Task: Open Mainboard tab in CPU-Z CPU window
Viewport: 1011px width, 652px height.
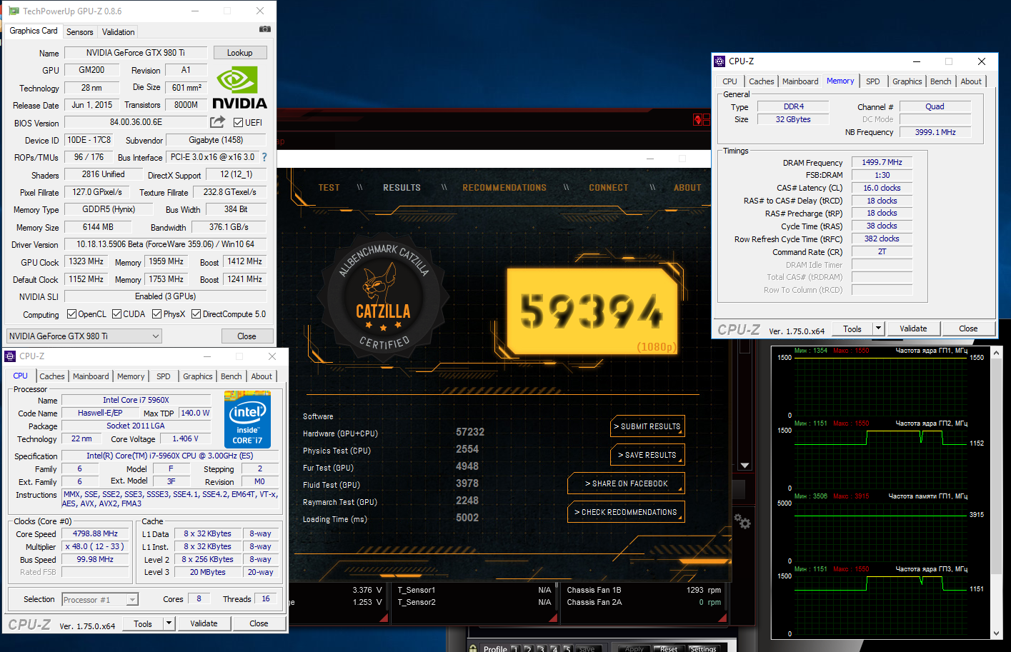Action: pos(91,376)
